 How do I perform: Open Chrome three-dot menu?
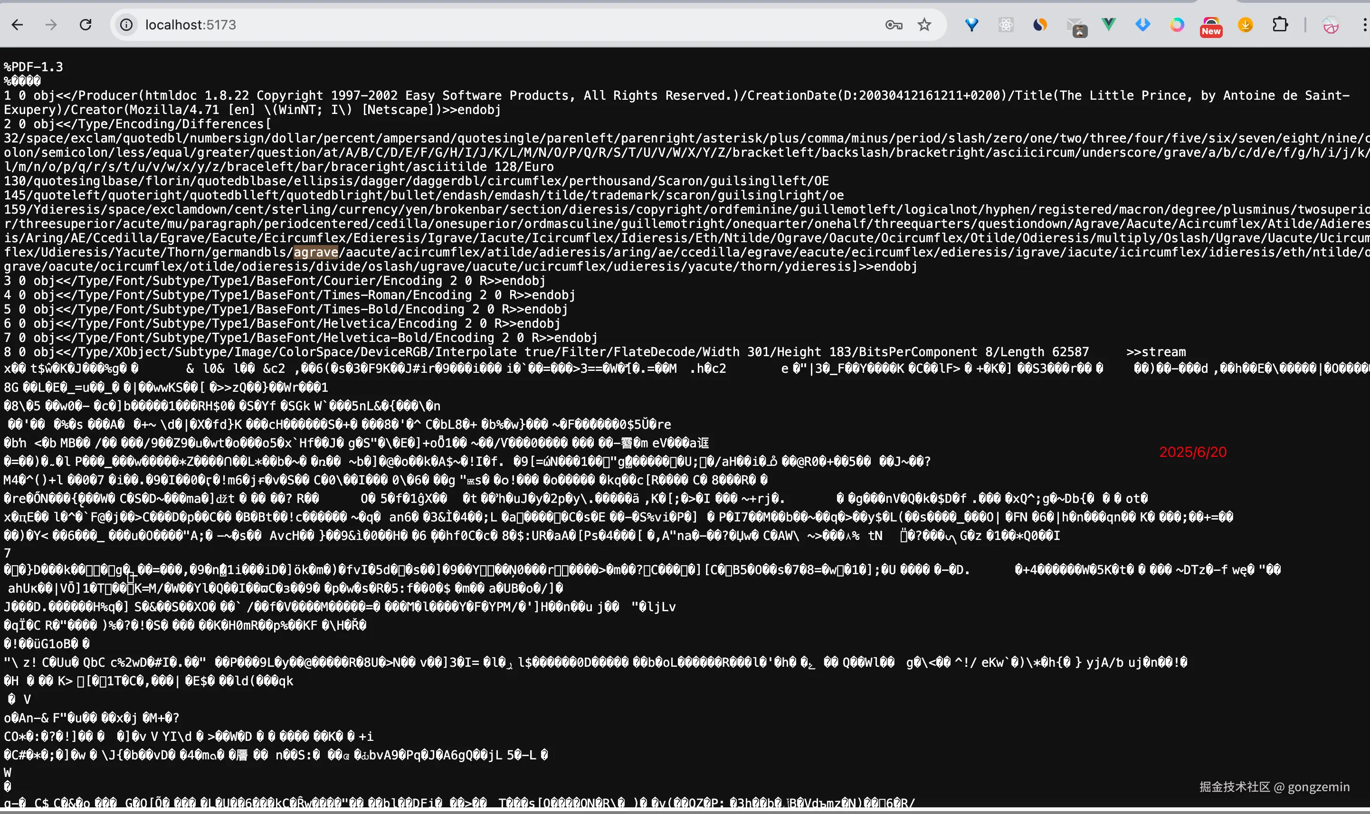[x=1363, y=25]
